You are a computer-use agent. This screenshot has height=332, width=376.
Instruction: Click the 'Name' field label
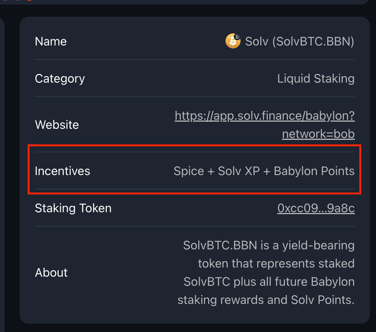(51, 41)
